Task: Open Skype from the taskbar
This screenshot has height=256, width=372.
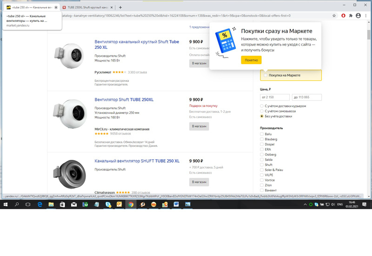Action: click(108, 204)
